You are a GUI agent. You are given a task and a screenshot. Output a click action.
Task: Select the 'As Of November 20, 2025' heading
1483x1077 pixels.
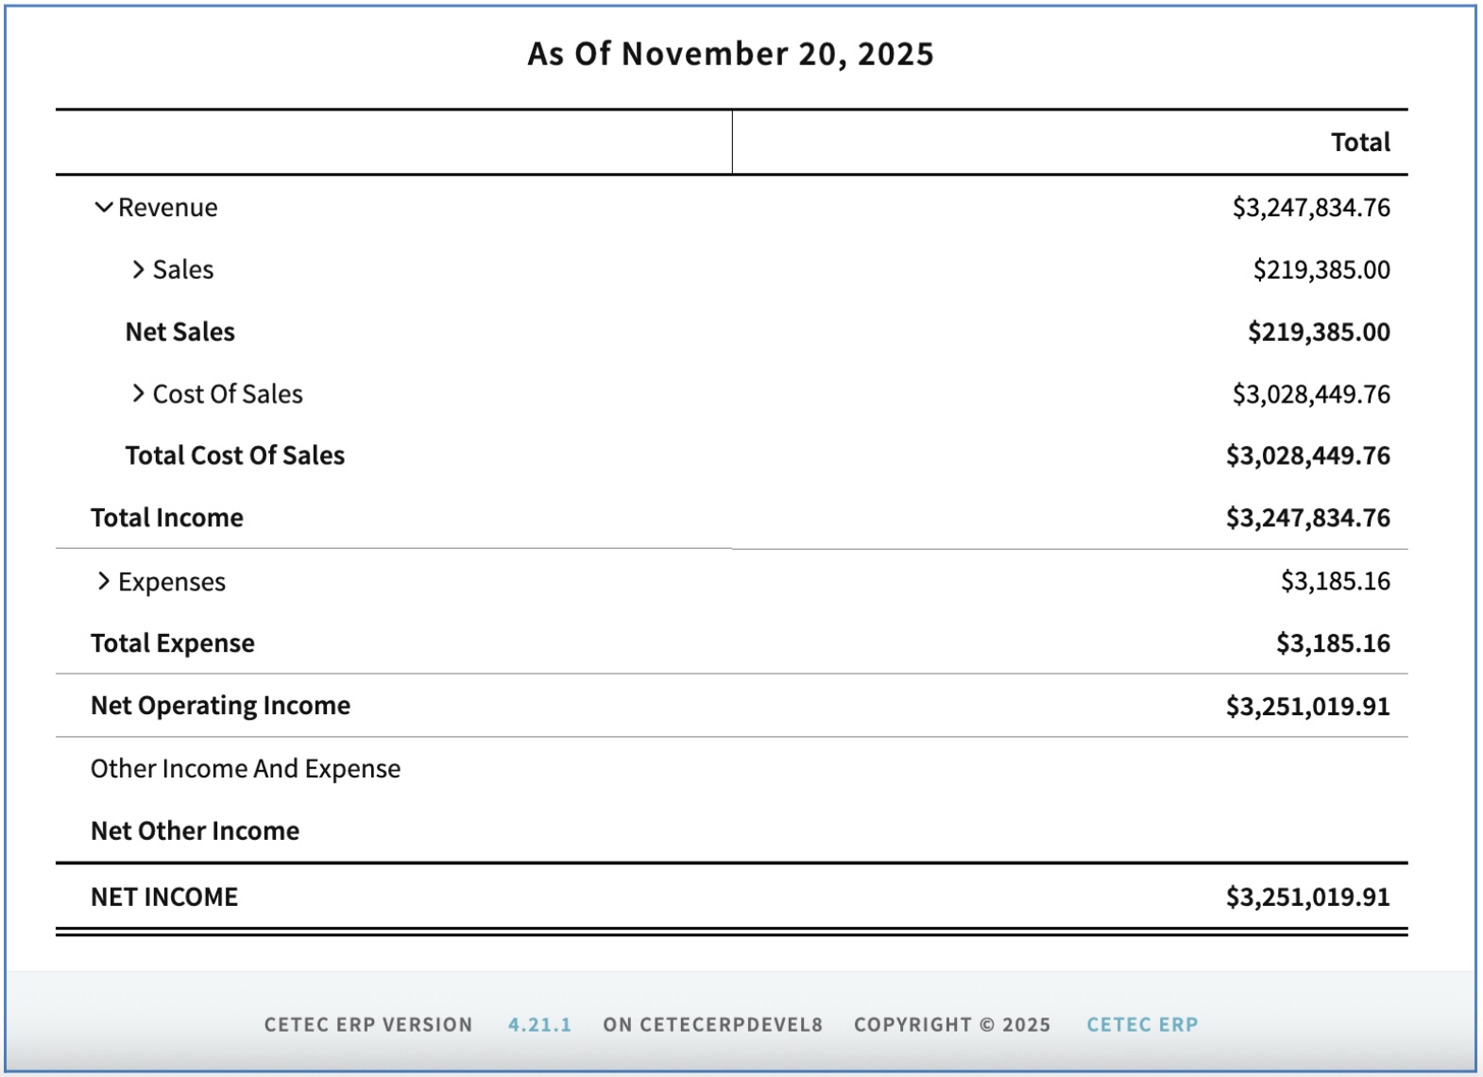(x=730, y=54)
